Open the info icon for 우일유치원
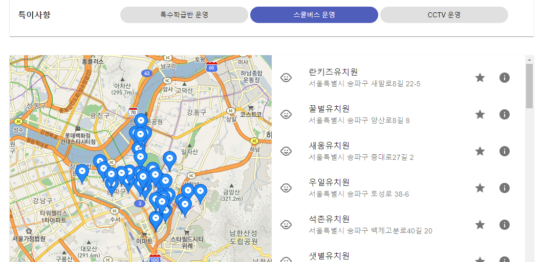544x262 pixels. (505, 188)
